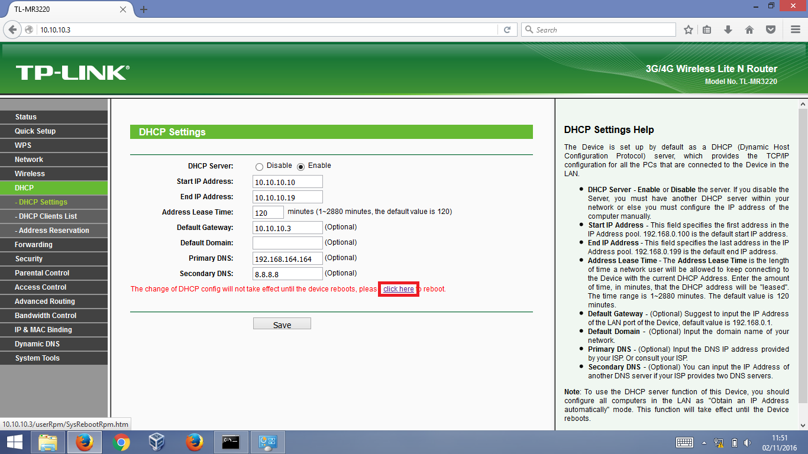Select the Enable DHCP server radio
The height and width of the screenshot is (454, 808).
point(300,167)
